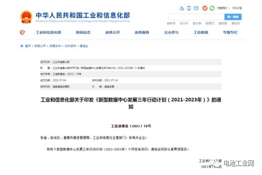The width and height of the screenshot is (262, 175).
Task: Open the 工信数据 nav menu
Action: (201, 33)
